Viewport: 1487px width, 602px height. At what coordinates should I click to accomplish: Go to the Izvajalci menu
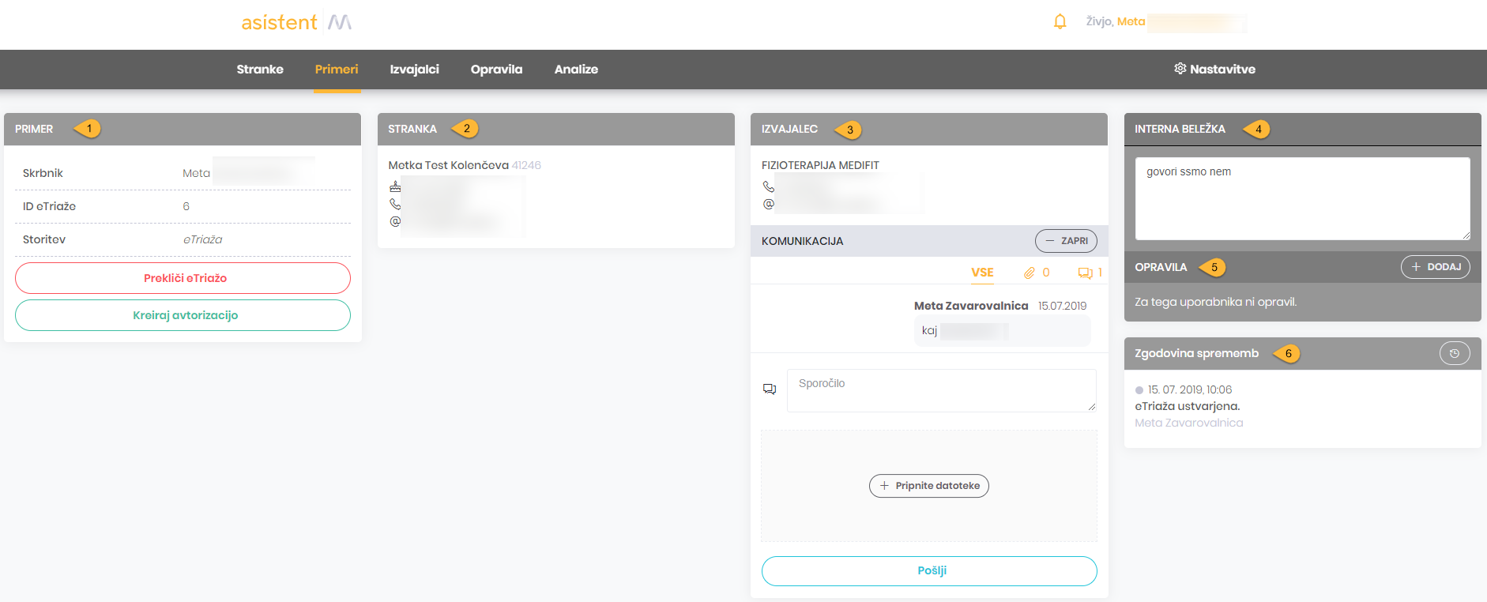pos(414,70)
